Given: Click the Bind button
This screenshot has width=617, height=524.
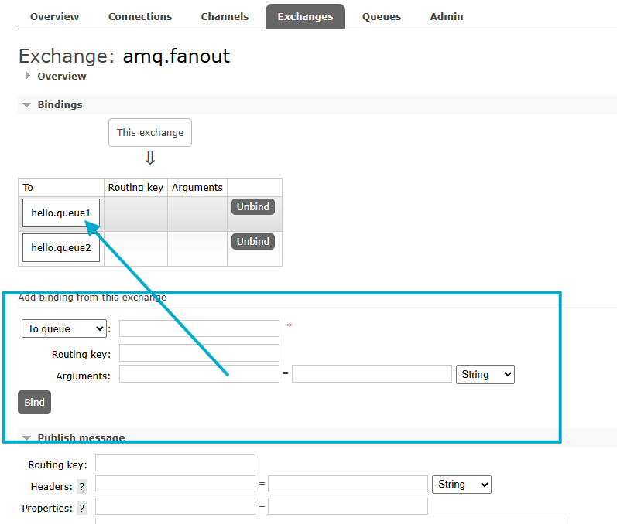Looking at the screenshot, I should (34, 402).
